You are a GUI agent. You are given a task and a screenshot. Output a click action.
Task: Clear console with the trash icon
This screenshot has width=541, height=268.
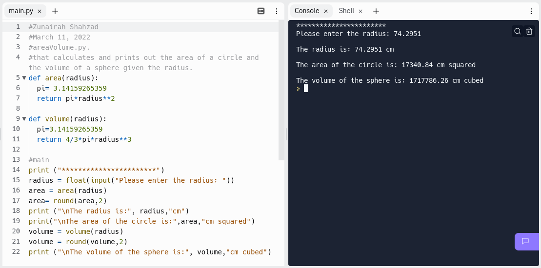(x=529, y=31)
